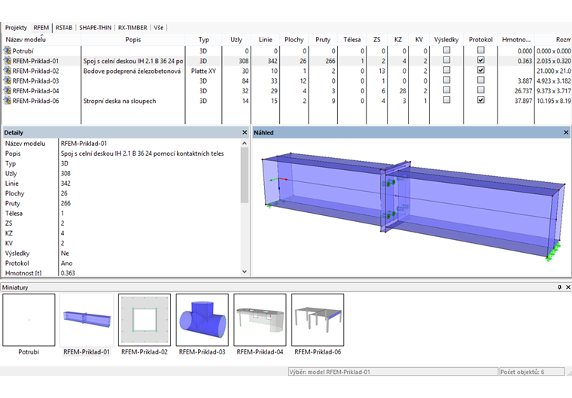Switch to the Vše tab

pyautogui.click(x=158, y=27)
